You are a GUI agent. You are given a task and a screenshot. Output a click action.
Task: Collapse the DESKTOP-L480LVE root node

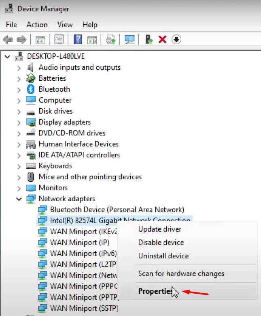(x=7, y=57)
